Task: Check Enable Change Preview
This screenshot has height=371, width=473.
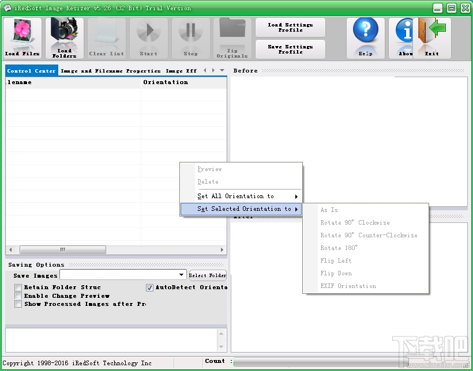Action: pyautogui.click(x=18, y=296)
